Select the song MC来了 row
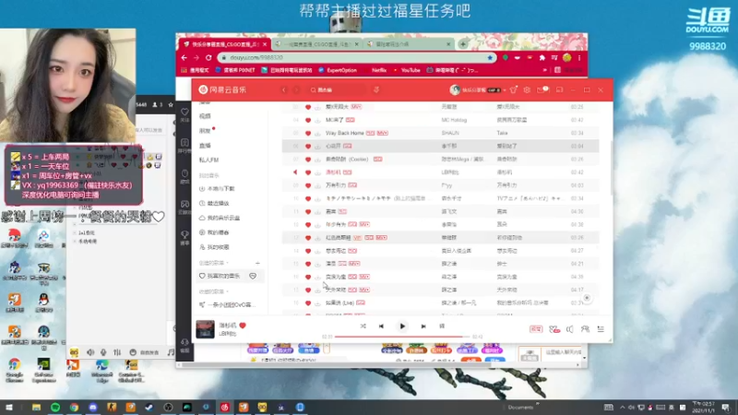Image resolution: width=738 pixels, height=415 pixels. coord(440,120)
